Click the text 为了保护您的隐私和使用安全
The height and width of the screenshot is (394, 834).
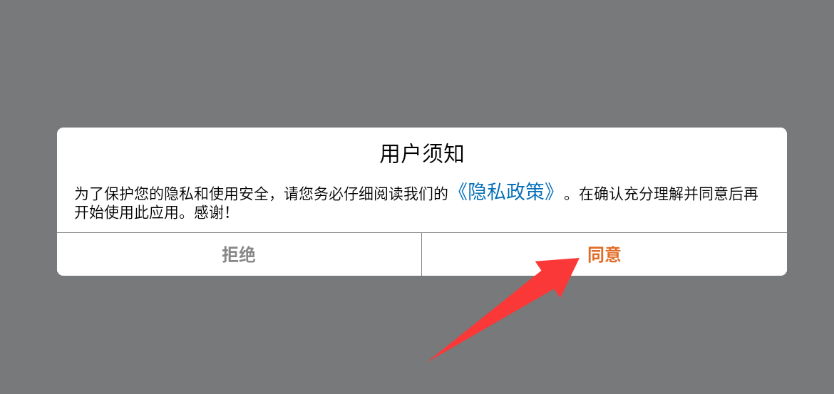tap(171, 194)
